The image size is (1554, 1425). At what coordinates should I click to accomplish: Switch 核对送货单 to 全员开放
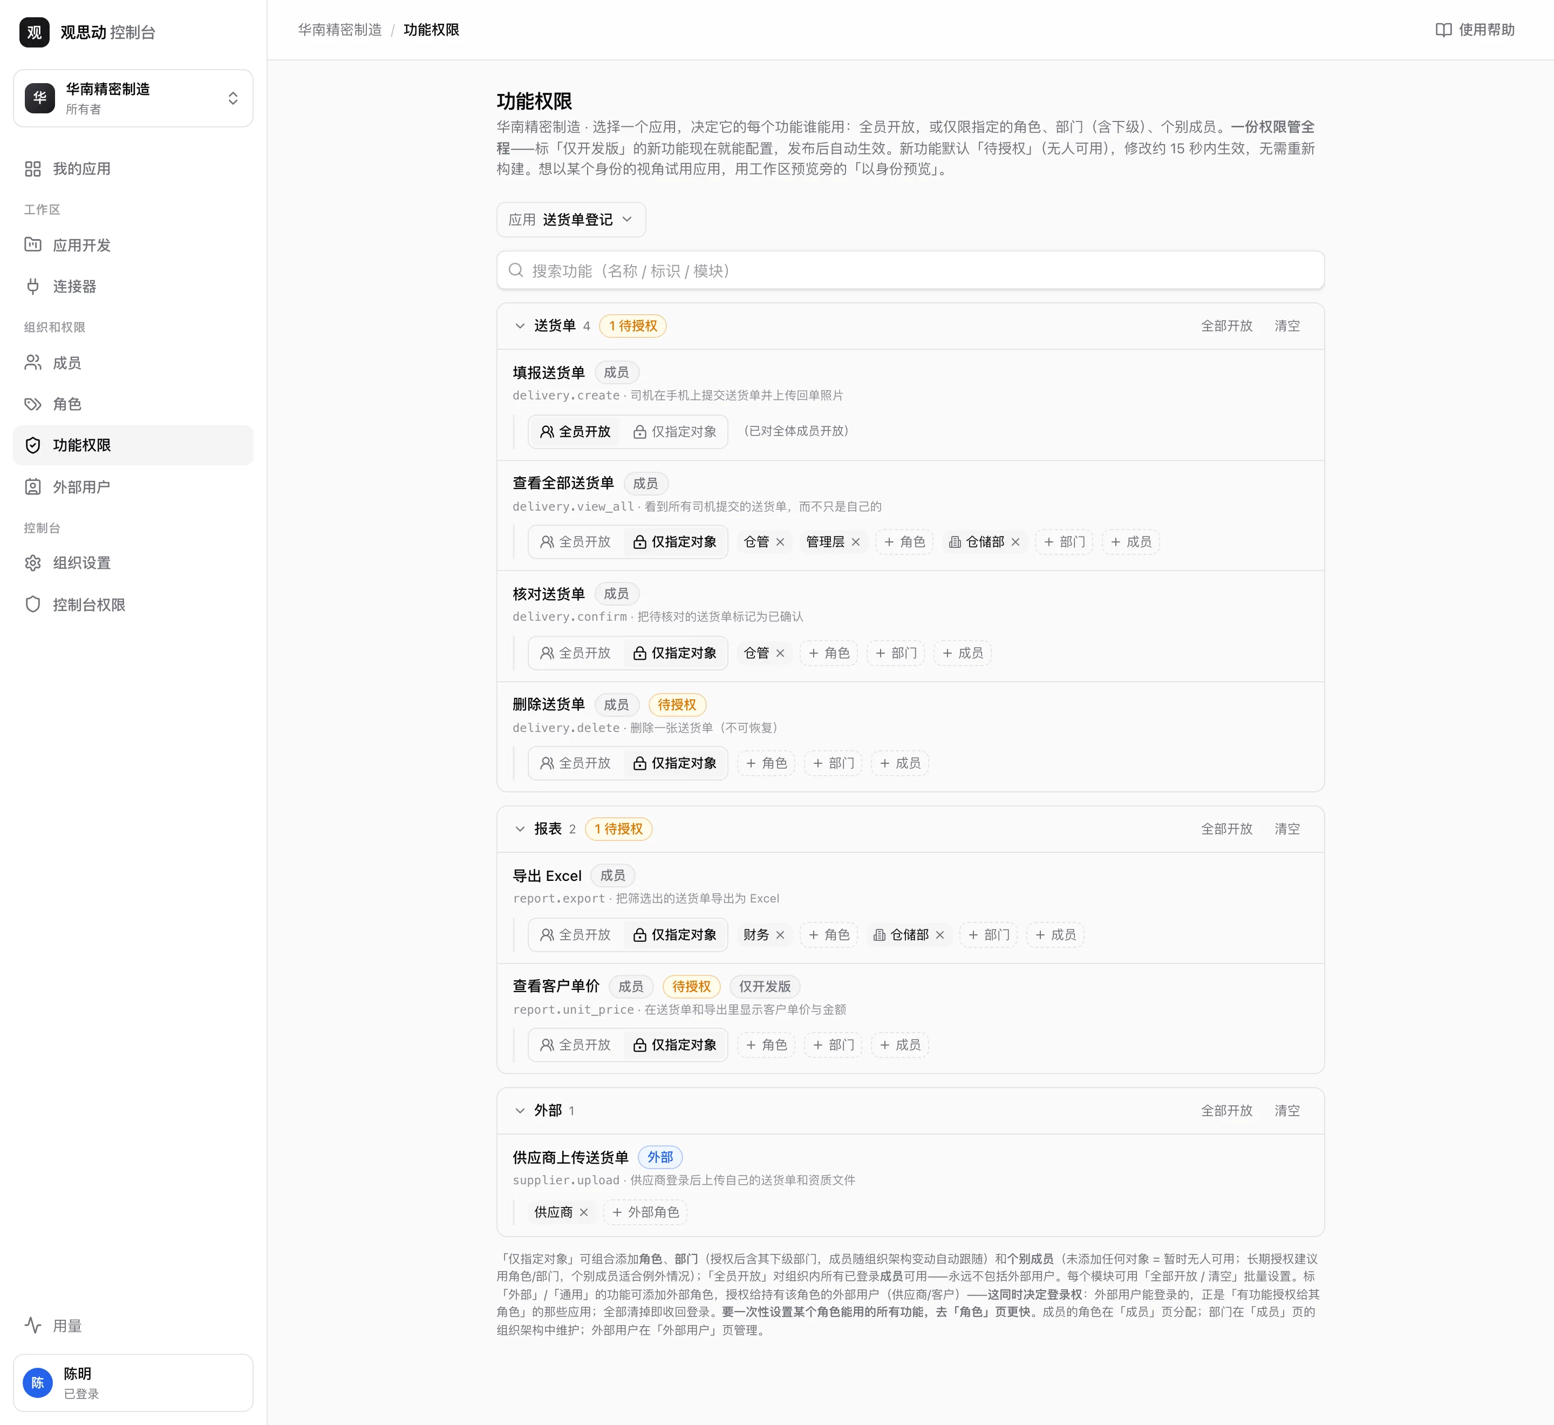[x=575, y=653]
